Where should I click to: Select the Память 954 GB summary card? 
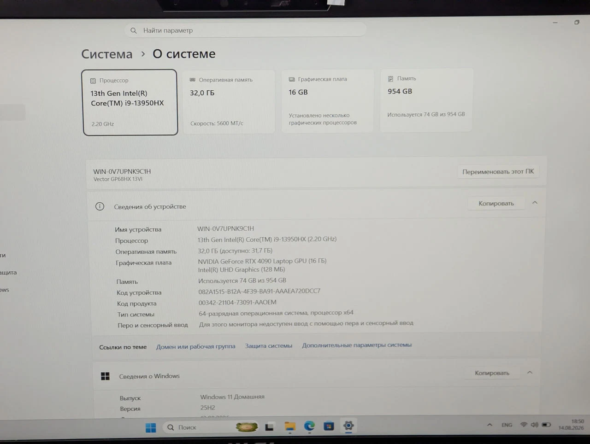427,100
